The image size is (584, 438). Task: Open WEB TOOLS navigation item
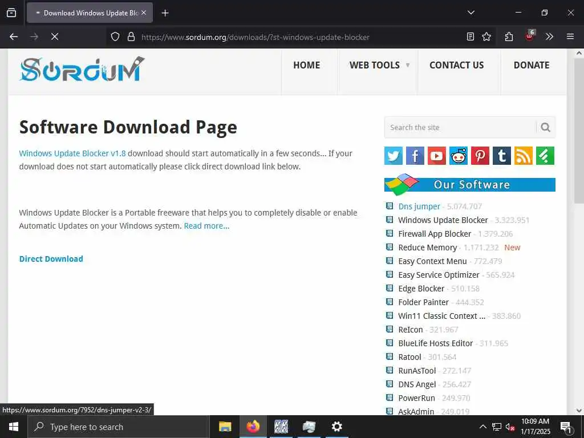(374, 65)
